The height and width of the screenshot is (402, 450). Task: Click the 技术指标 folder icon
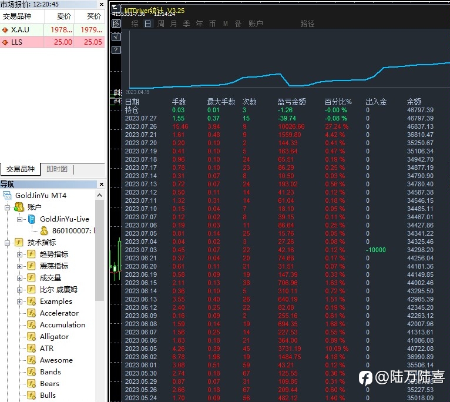point(19,242)
